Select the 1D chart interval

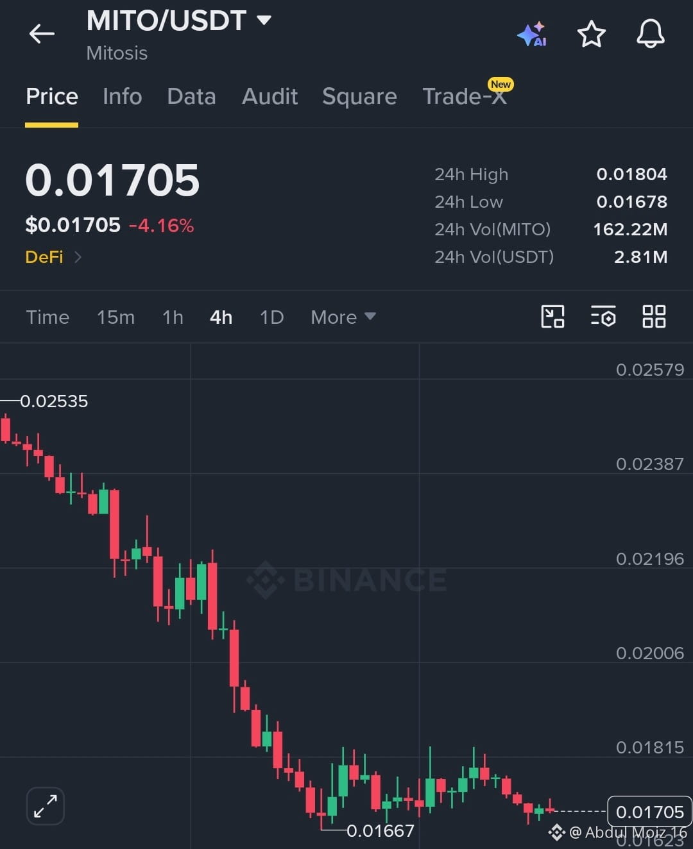click(x=271, y=317)
